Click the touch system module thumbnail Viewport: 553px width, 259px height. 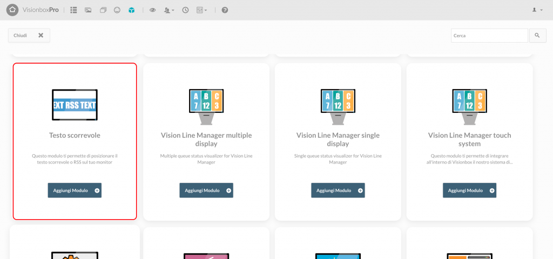469,107
